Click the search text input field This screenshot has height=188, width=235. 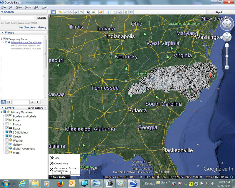tap(18, 18)
